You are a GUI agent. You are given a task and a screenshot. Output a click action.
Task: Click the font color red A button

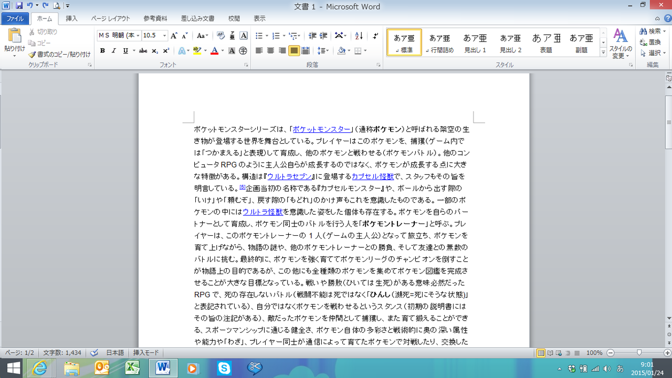pyautogui.click(x=214, y=51)
